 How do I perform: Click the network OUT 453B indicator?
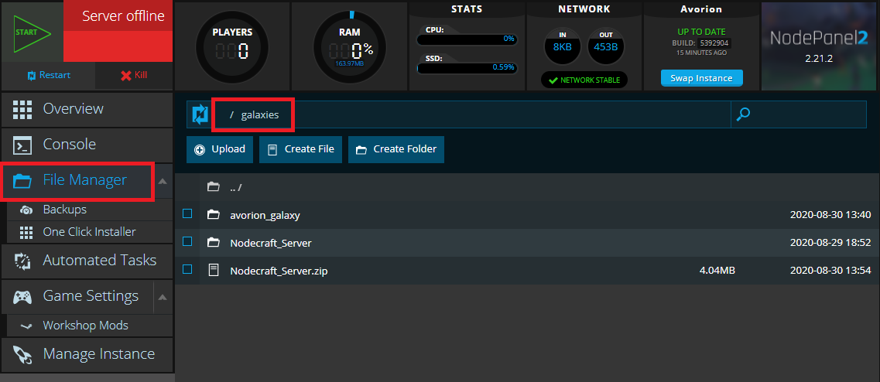[x=605, y=46]
